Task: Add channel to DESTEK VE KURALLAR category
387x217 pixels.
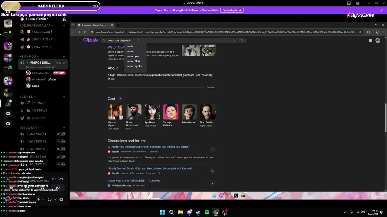Action: [64, 26]
